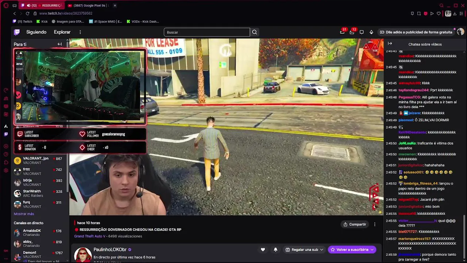467x263 pixels.
Task: Open a new browser tab
Action: point(115,5)
